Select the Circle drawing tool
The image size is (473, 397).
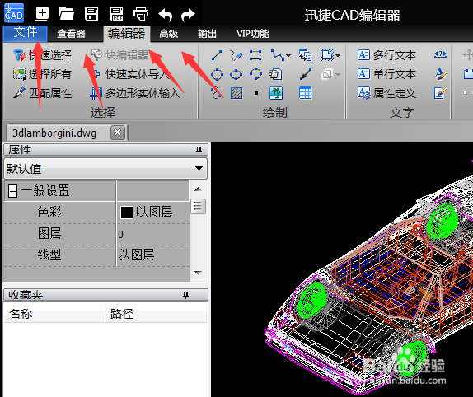coord(217,74)
